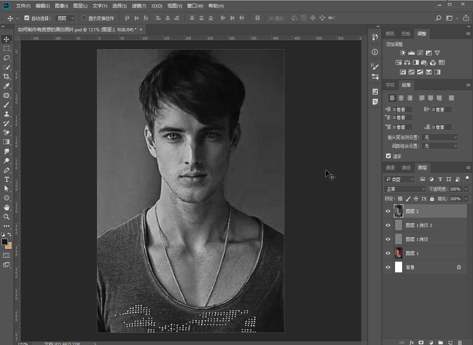Open the workspace switcher dropdown
The height and width of the screenshot is (345, 473).
[451, 18]
